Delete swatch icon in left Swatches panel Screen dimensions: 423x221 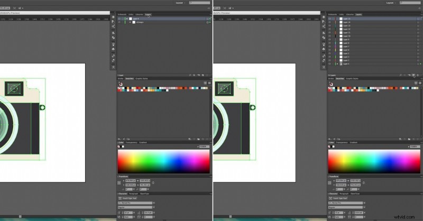[207, 139]
